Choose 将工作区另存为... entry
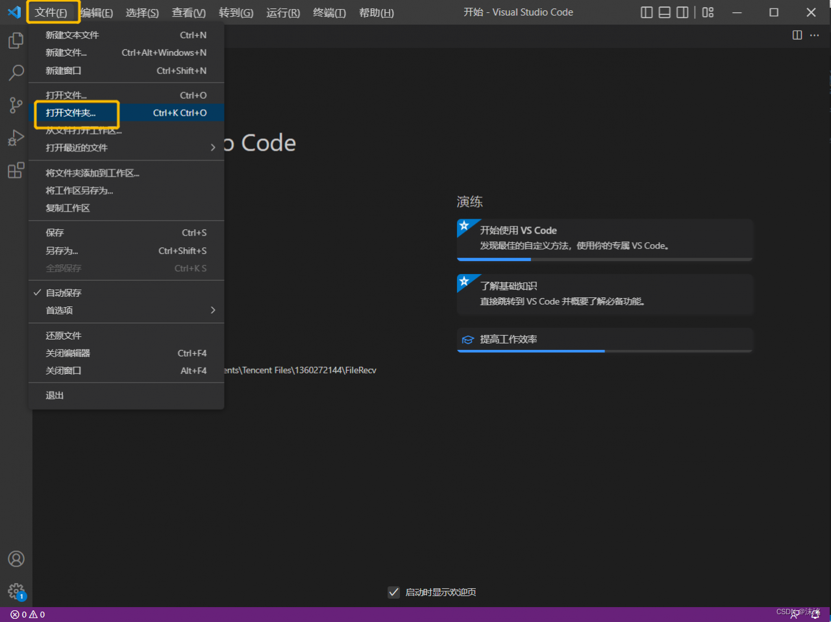The width and height of the screenshot is (831, 622). coord(126,190)
